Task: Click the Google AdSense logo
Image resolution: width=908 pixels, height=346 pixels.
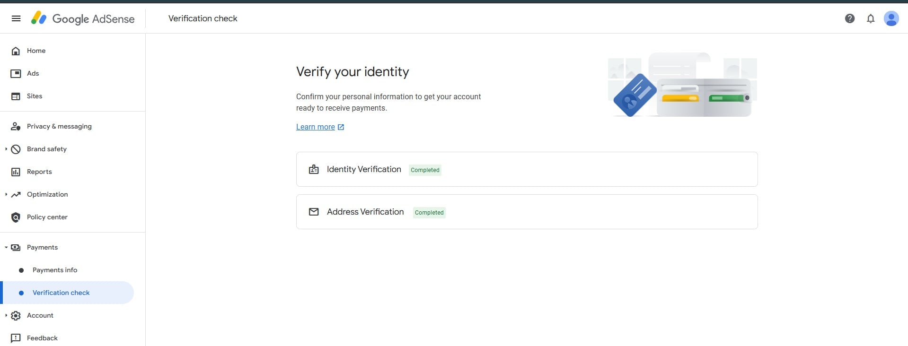Action: pyautogui.click(x=83, y=18)
